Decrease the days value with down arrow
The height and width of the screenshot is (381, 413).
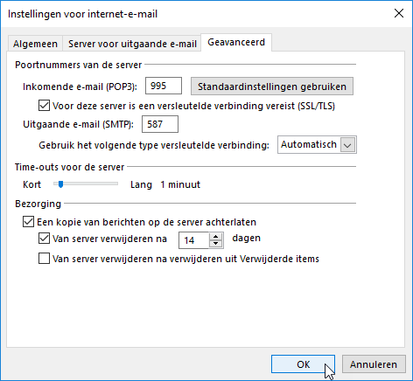tap(216, 244)
